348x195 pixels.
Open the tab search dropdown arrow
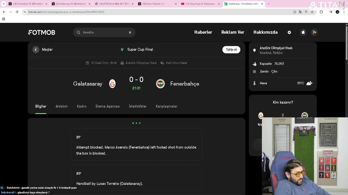tap(4, 4)
